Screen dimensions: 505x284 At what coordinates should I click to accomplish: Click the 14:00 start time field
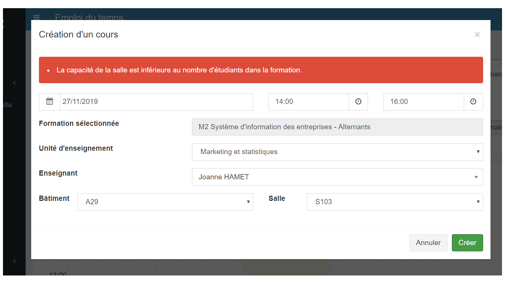[x=308, y=102]
